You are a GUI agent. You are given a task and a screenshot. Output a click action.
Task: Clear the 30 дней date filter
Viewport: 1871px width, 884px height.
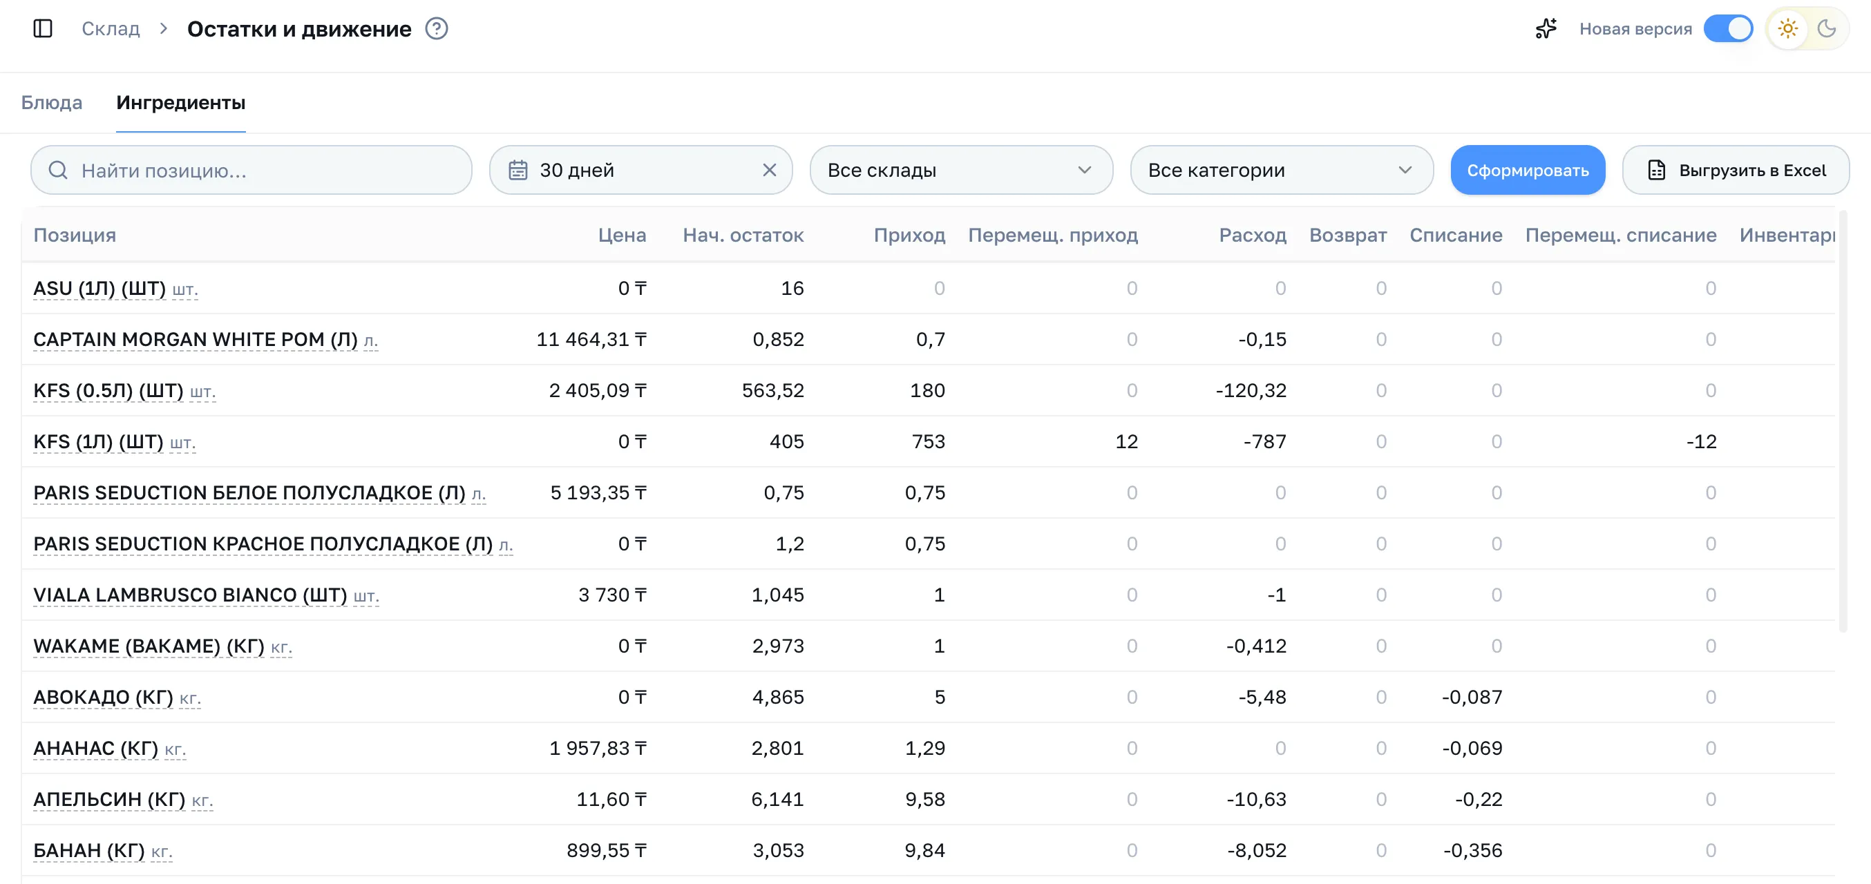769,170
